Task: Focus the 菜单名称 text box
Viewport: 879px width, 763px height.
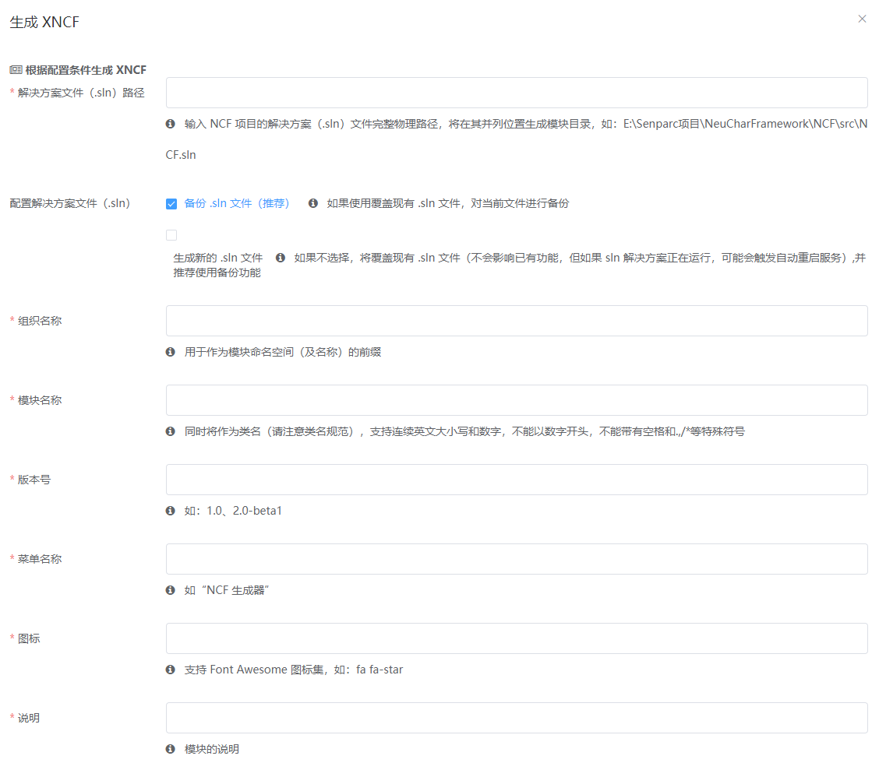Action: (x=517, y=559)
